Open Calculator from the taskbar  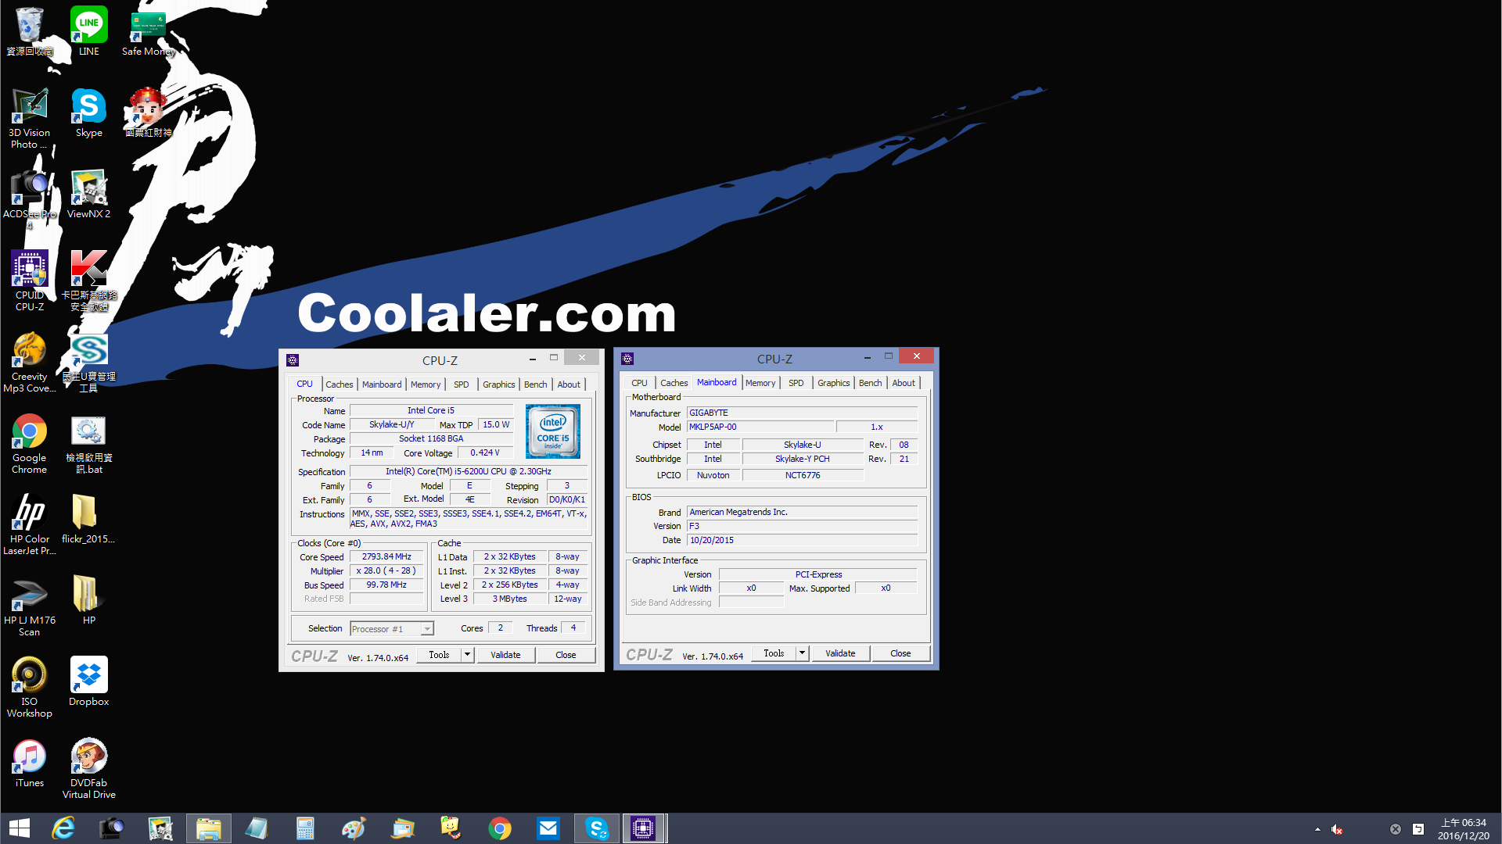pos(305,828)
